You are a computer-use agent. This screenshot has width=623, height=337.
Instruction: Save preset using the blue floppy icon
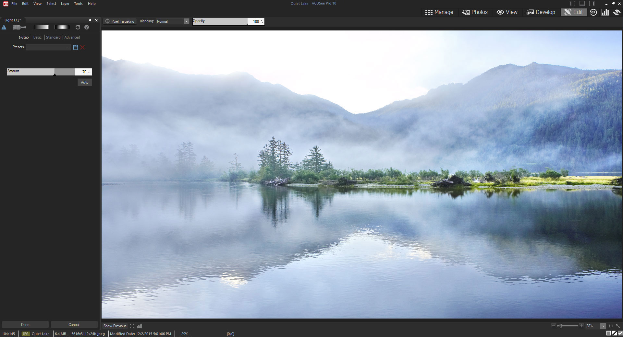pyautogui.click(x=76, y=47)
